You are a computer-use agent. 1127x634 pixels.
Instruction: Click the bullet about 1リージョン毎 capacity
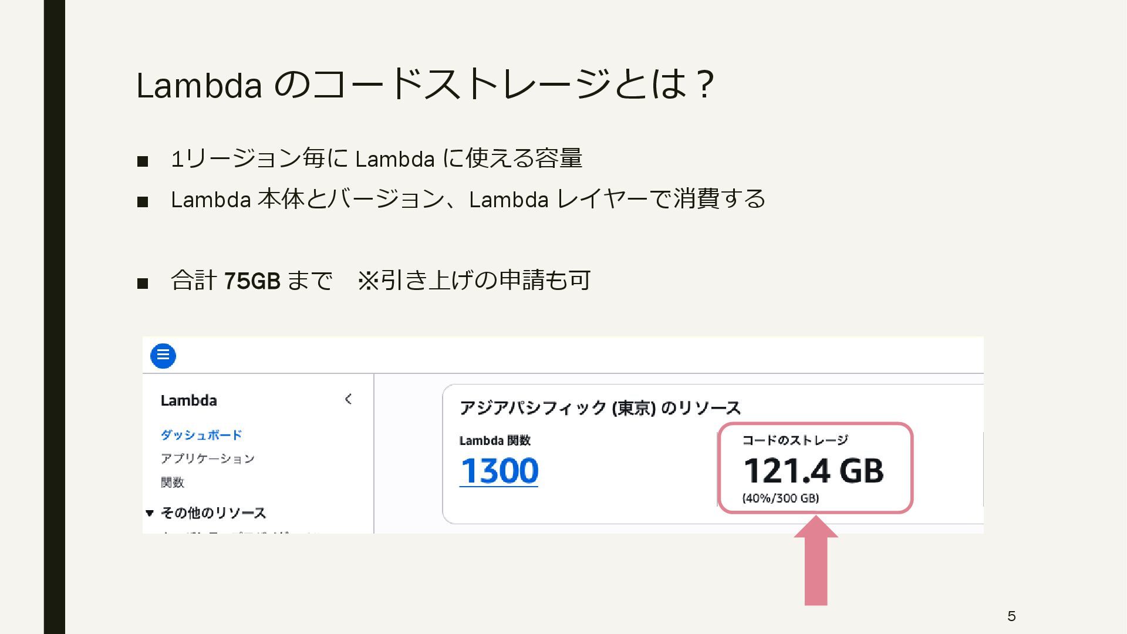376,158
